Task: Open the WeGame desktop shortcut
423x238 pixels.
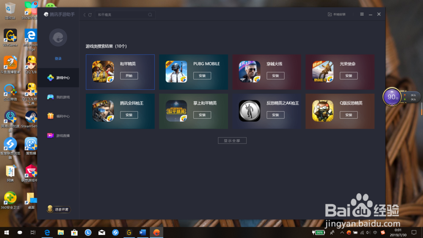Action: [10, 38]
